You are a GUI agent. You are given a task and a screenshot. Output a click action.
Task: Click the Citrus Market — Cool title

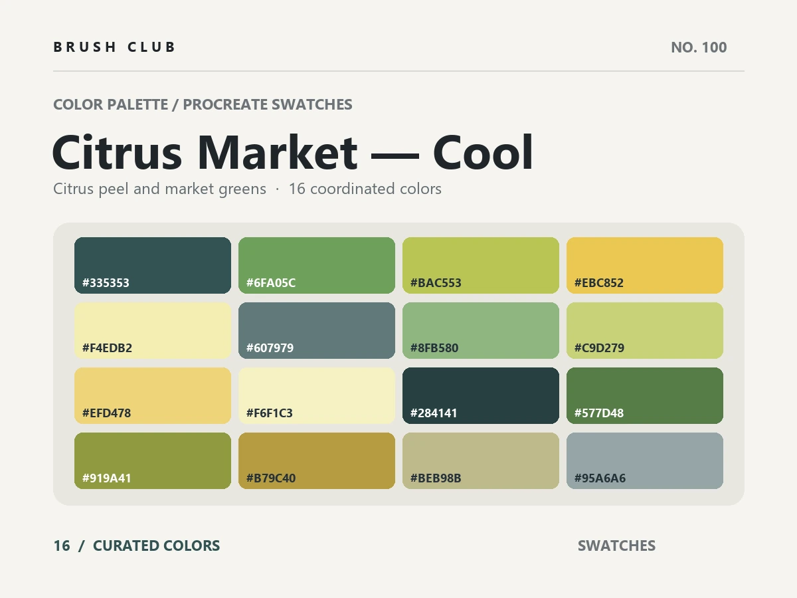(x=293, y=153)
